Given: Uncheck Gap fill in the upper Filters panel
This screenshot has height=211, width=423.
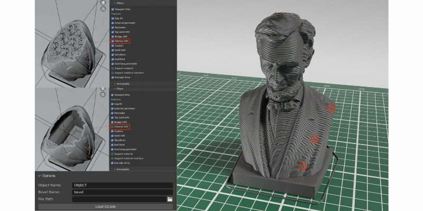Looking at the screenshot, I should click(x=113, y=18).
